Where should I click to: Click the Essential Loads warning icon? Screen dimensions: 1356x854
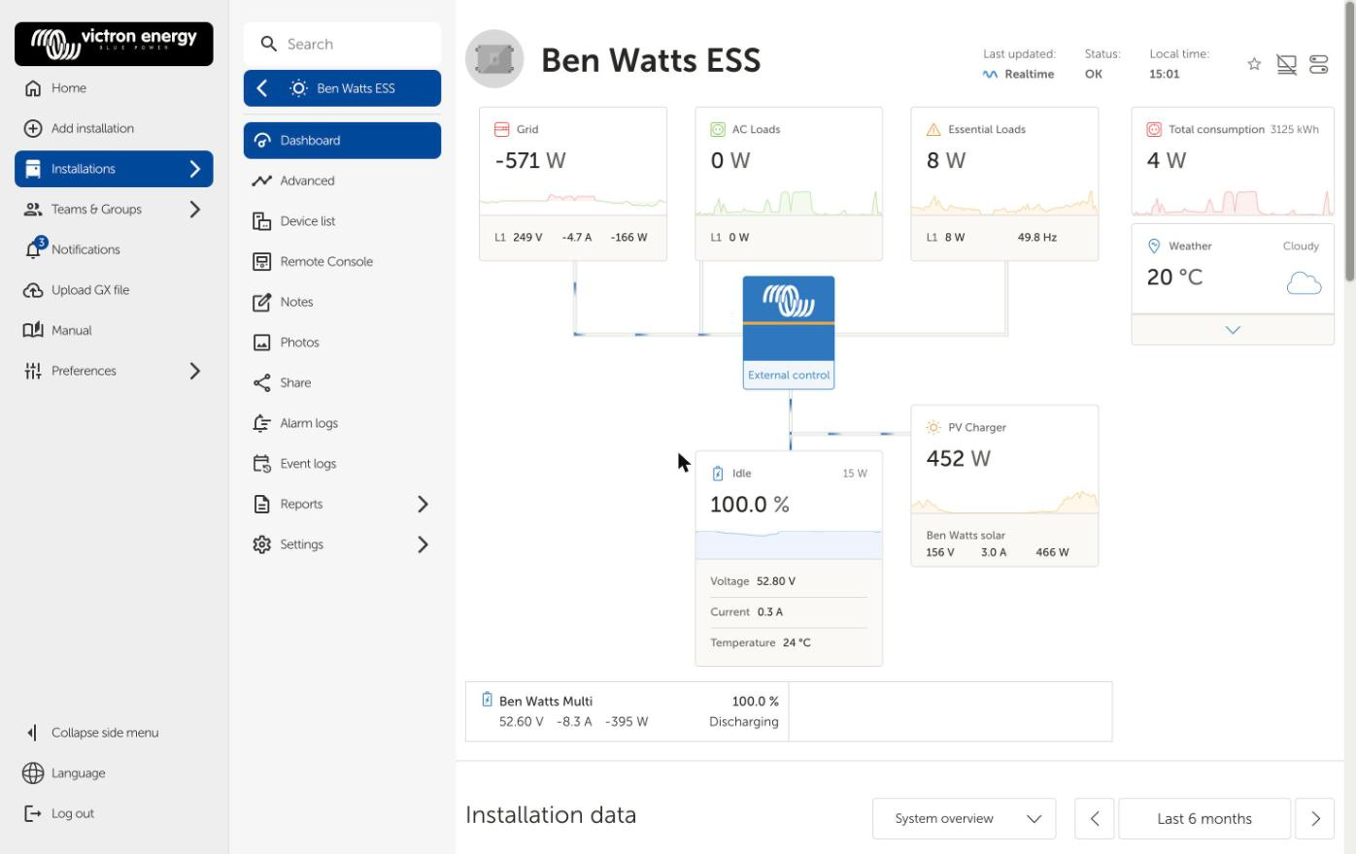[933, 129]
